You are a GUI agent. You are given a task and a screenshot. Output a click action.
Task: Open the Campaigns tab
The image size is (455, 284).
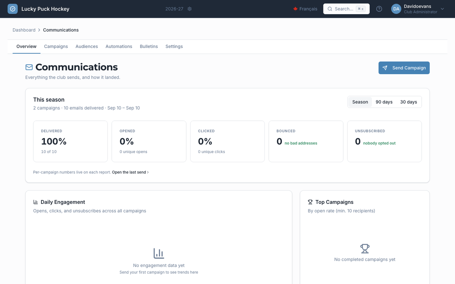[x=56, y=47]
